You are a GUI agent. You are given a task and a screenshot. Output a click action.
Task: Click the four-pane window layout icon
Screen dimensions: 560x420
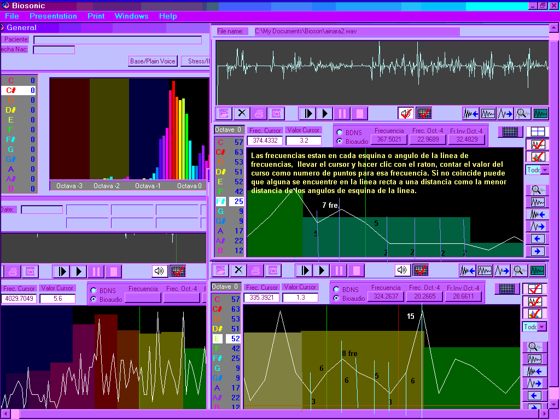537,132
